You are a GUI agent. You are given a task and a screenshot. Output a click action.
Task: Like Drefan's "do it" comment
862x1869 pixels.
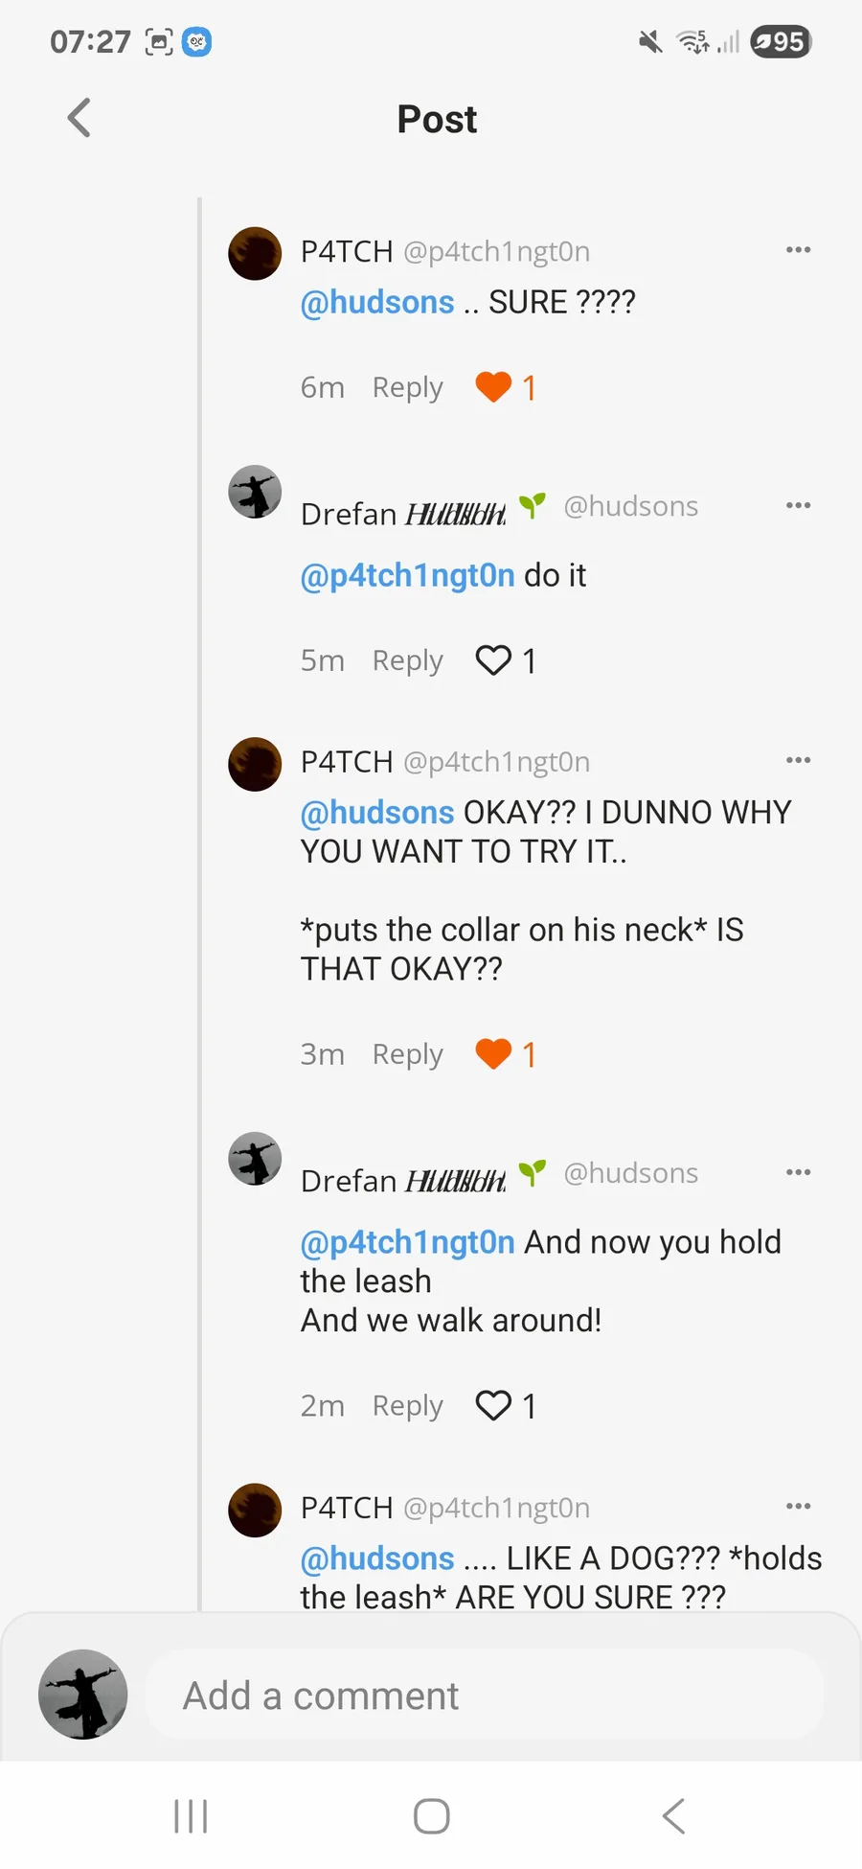pos(493,660)
